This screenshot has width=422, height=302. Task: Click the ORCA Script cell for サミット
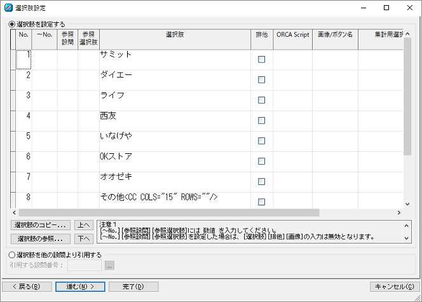pyautogui.click(x=293, y=60)
